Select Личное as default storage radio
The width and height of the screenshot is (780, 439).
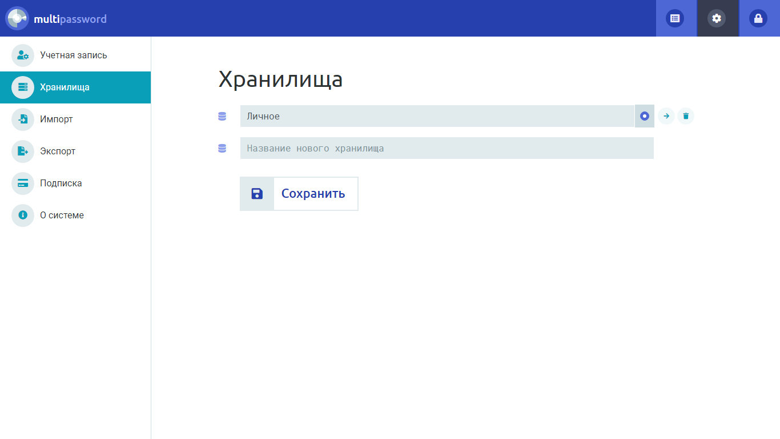645,116
